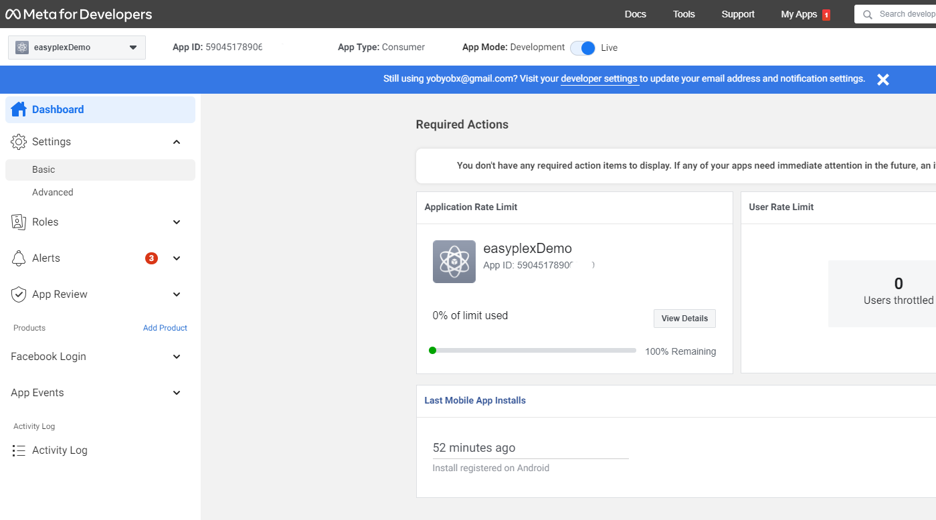The width and height of the screenshot is (936, 520).
Task: Click the Settings gear icon
Action: [x=19, y=142]
